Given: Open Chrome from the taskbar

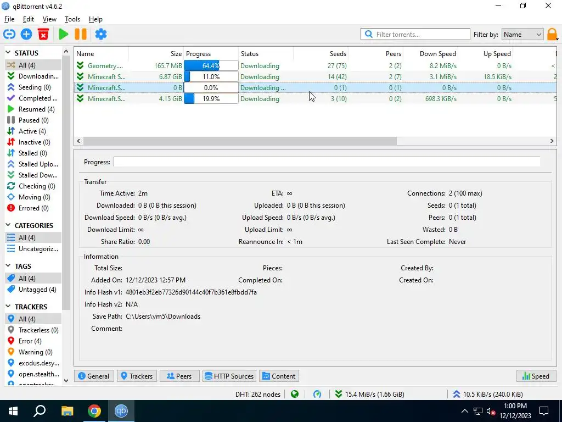Looking at the screenshot, I should 94,411.
